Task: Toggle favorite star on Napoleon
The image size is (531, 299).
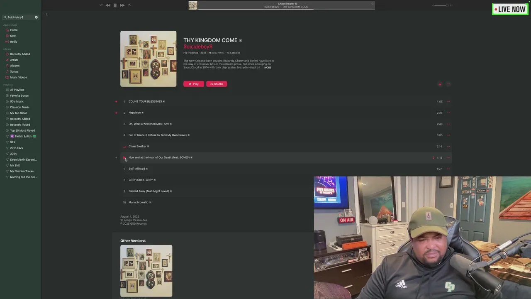Action: tap(116, 113)
